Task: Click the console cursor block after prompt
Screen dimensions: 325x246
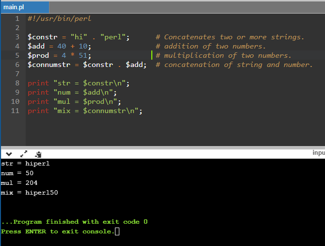Action: tap(117, 231)
